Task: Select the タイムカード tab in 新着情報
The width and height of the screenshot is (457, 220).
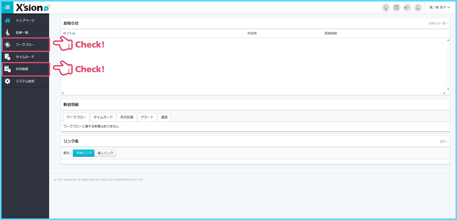Action: [x=103, y=117]
